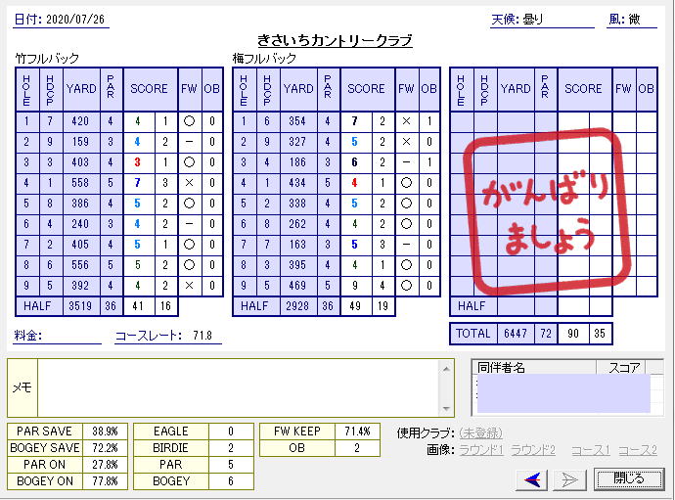Open the ラウンド1 image link

pyautogui.click(x=481, y=450)
